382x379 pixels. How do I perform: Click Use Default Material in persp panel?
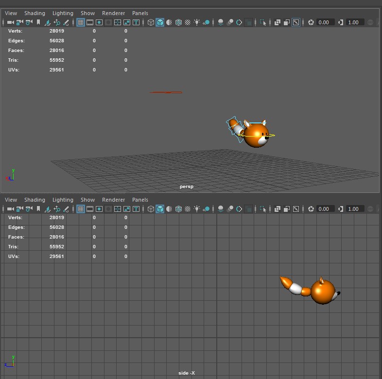pos(169,22)
